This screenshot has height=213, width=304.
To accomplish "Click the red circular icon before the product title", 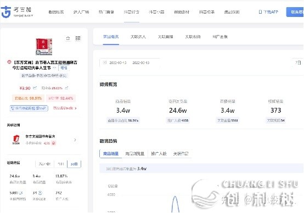I will pos(9,62).
